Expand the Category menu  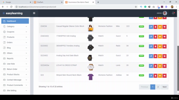point(15,26)
